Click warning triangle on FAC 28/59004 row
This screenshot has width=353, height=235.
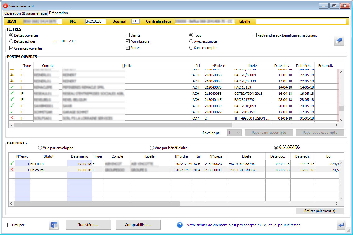click(12, 75)
